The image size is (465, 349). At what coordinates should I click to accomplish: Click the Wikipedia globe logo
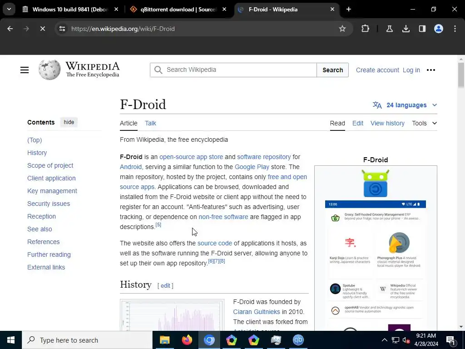49,70
